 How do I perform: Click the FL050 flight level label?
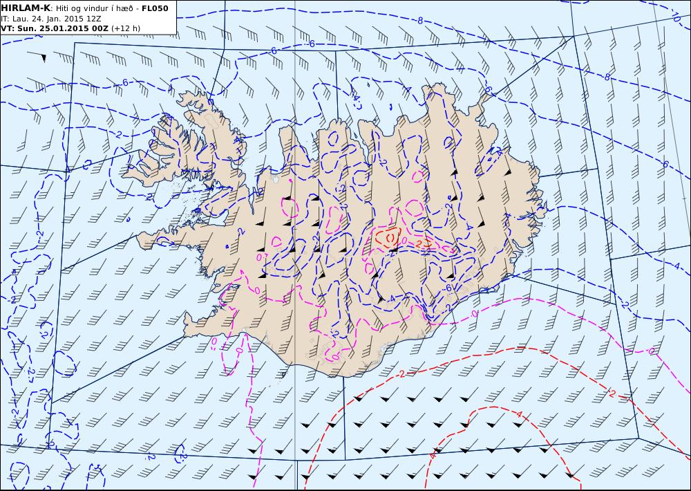[x=155, y=8]
